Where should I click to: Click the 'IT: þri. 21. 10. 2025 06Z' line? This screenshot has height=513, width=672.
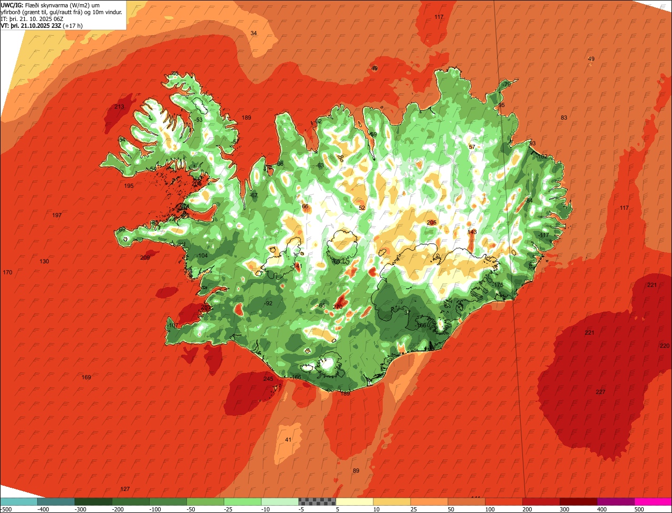(x=32, y=18)
